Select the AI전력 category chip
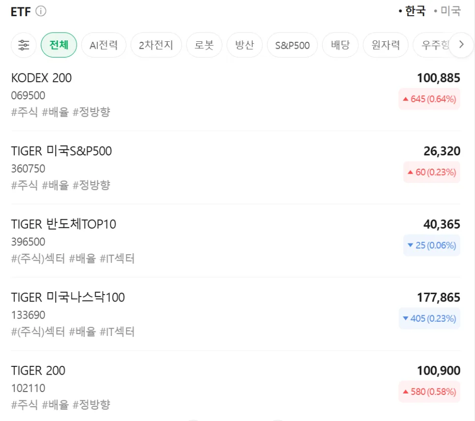The width and height of the screenshot is (475, 421). pos(104,45)
